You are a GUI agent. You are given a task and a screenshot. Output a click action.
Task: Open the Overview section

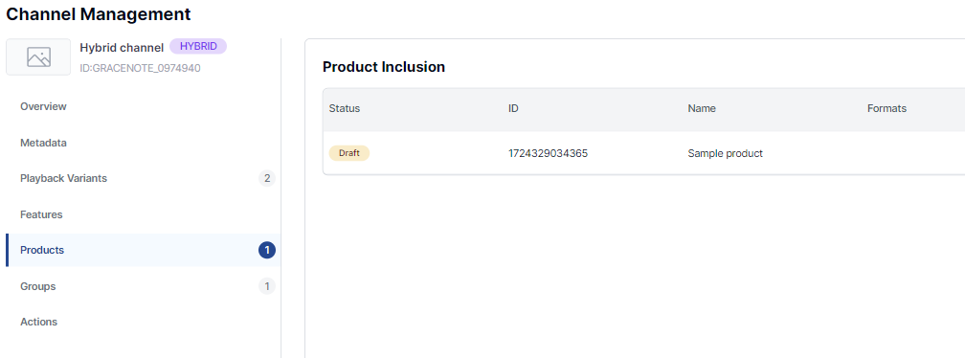[43, 106]
